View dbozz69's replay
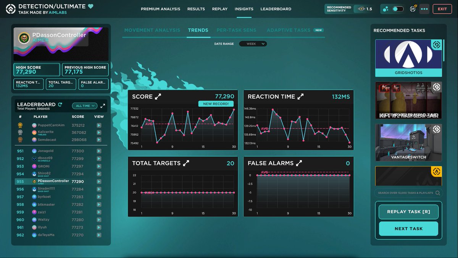 coord(99,159)
